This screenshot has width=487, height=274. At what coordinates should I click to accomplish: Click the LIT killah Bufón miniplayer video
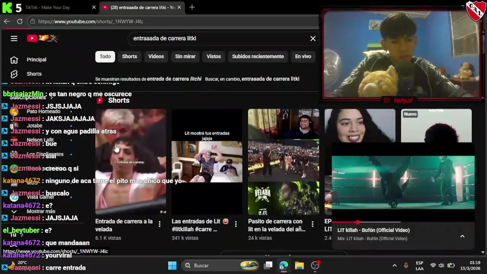click(x=403, y=182)
